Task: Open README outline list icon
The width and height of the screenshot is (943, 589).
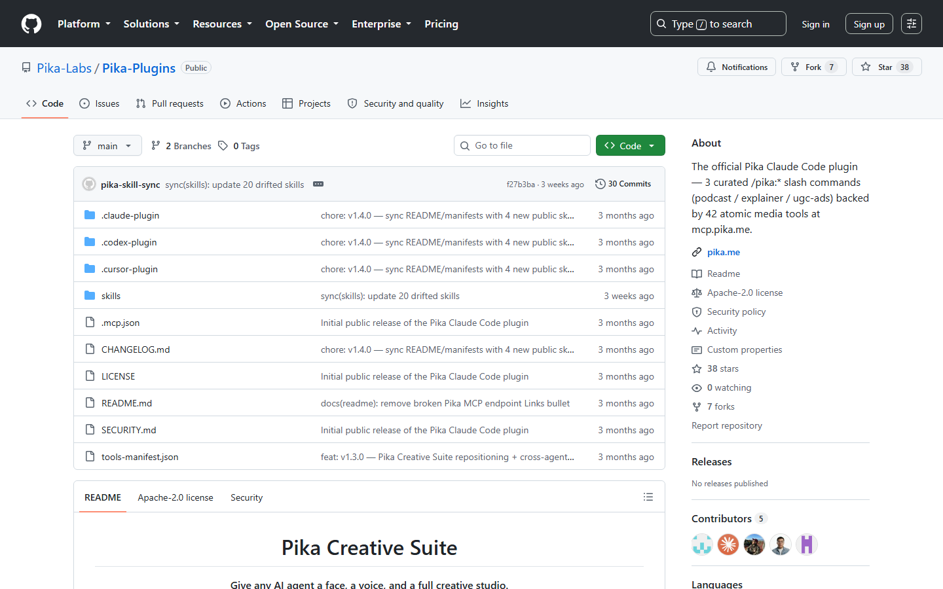Action: 648,497
